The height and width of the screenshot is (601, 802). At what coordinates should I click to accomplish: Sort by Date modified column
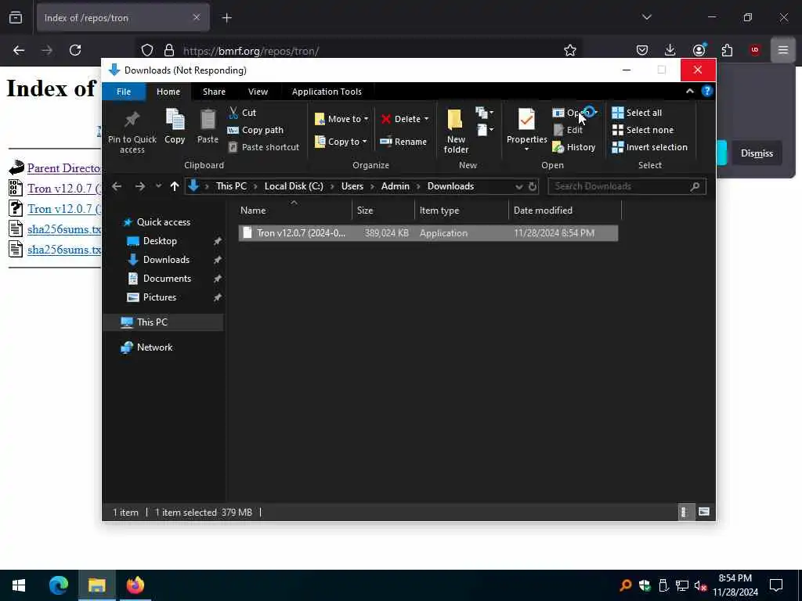pyautogui.click(x=565, y=210)
